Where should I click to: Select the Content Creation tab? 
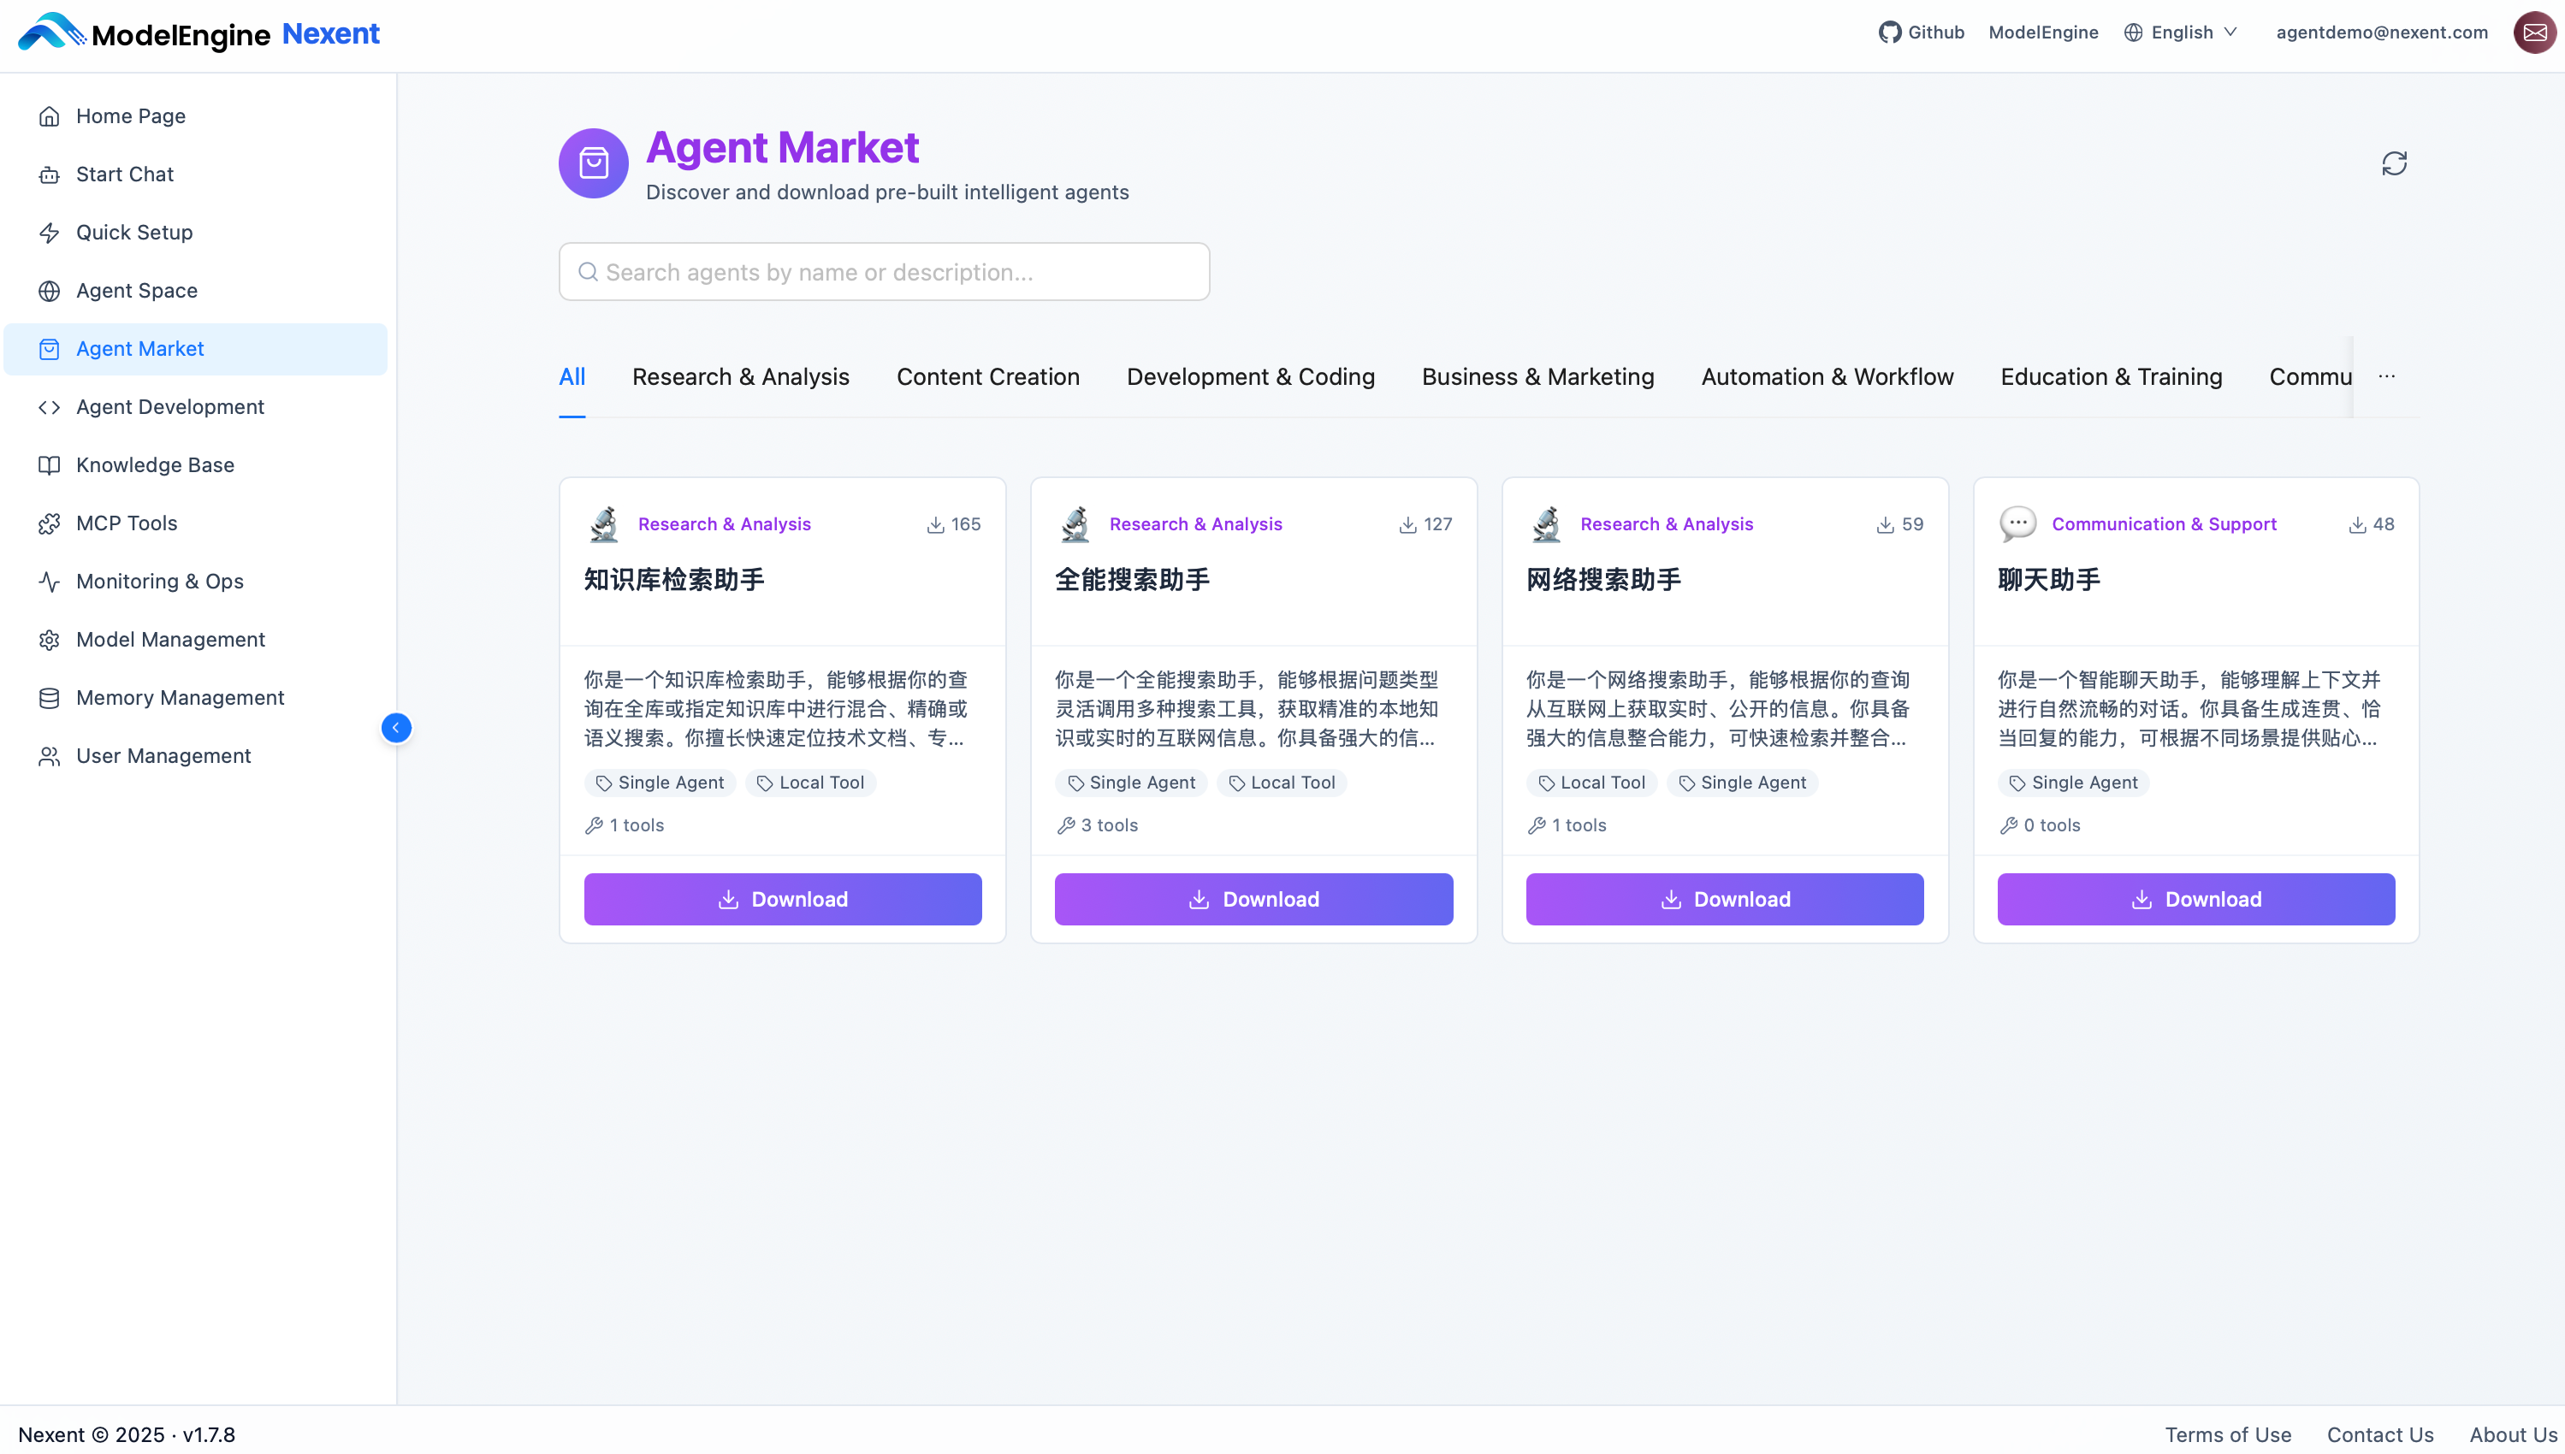pyautogui.click(x=988, y=376)
